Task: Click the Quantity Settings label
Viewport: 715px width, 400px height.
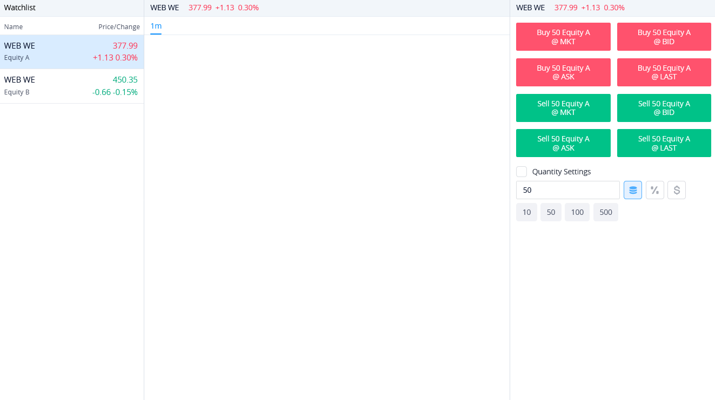Action: click(x=562, y=172)
